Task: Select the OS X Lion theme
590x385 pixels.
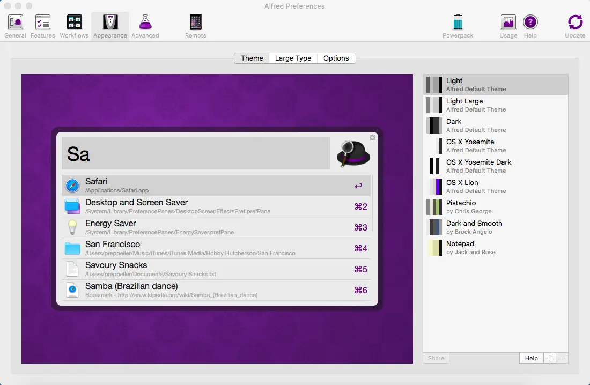Action: (x=496, y=186)
